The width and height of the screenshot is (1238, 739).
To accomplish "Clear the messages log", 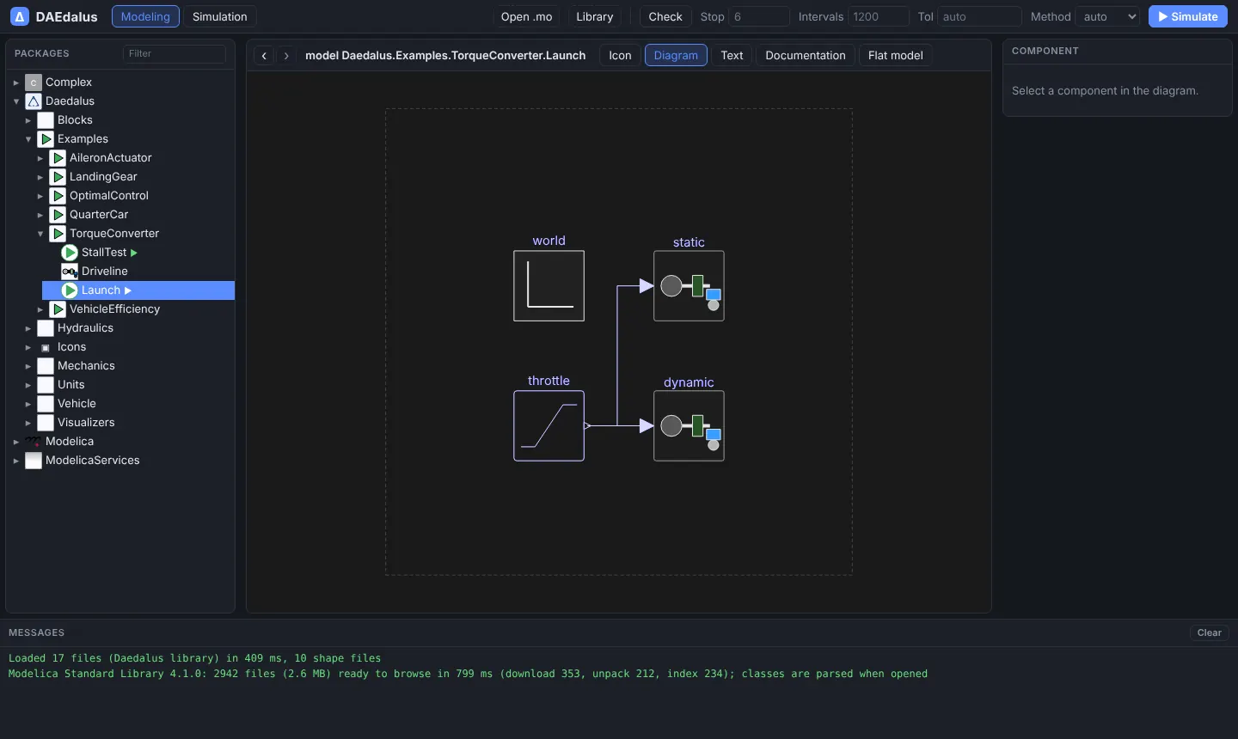I will [1209, 632].
